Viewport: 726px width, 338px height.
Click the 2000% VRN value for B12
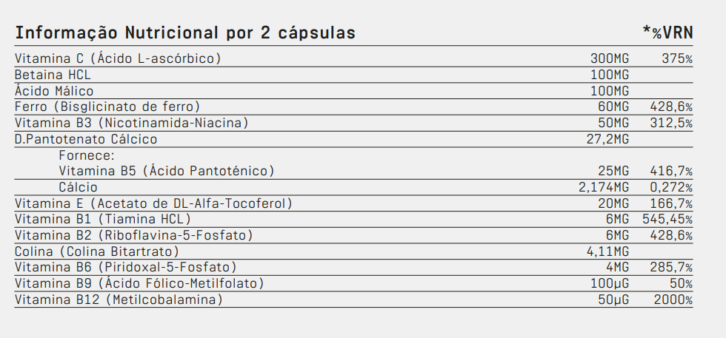point(673,300)
